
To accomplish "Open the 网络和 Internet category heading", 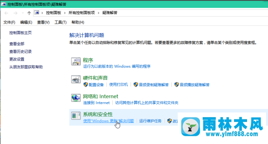I will [101, 96].
